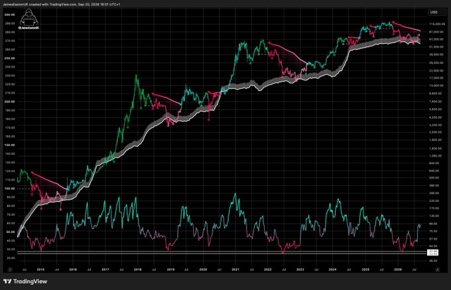Click the 2024 year label on time axis
This screenshot has width=451, height=290.
pos(333,269)
